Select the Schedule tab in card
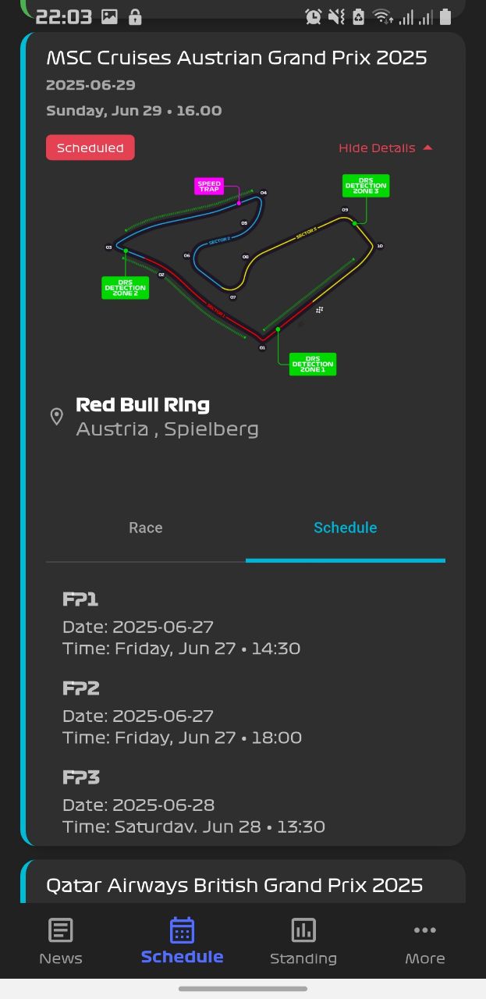Screen dimensions: 486x999 click(346, 528)
